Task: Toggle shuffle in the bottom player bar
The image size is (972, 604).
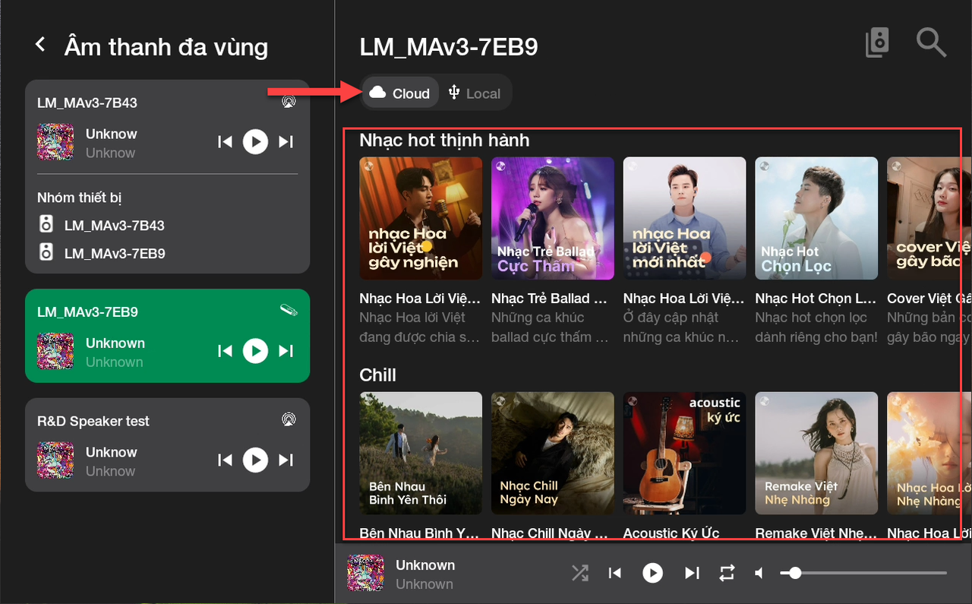Action: click(x=579, y=573)
